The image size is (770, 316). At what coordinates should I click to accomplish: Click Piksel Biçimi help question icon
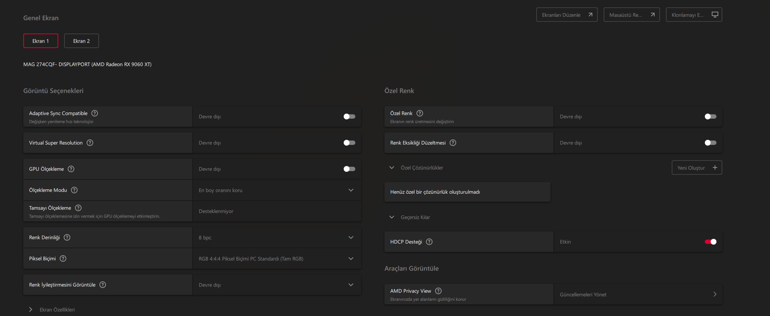pos(63,258)
